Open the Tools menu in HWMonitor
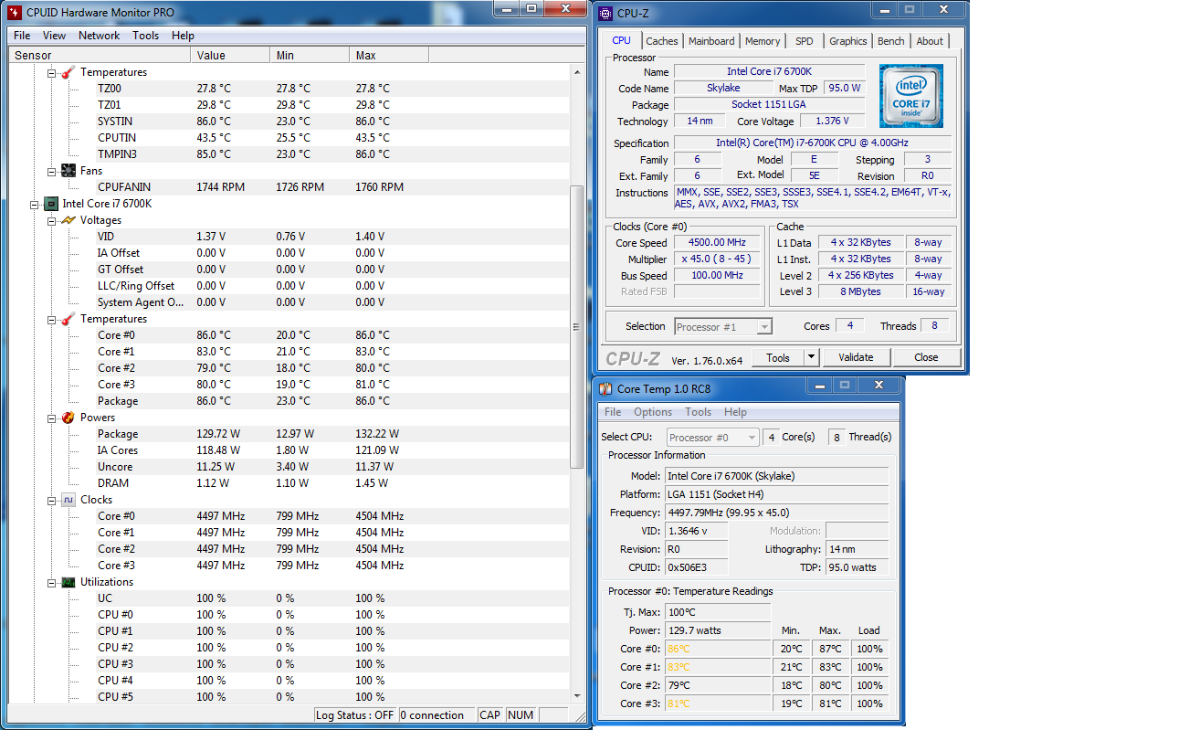The width and height of the screenshot is (1189, 730). [x=145, y=36]
